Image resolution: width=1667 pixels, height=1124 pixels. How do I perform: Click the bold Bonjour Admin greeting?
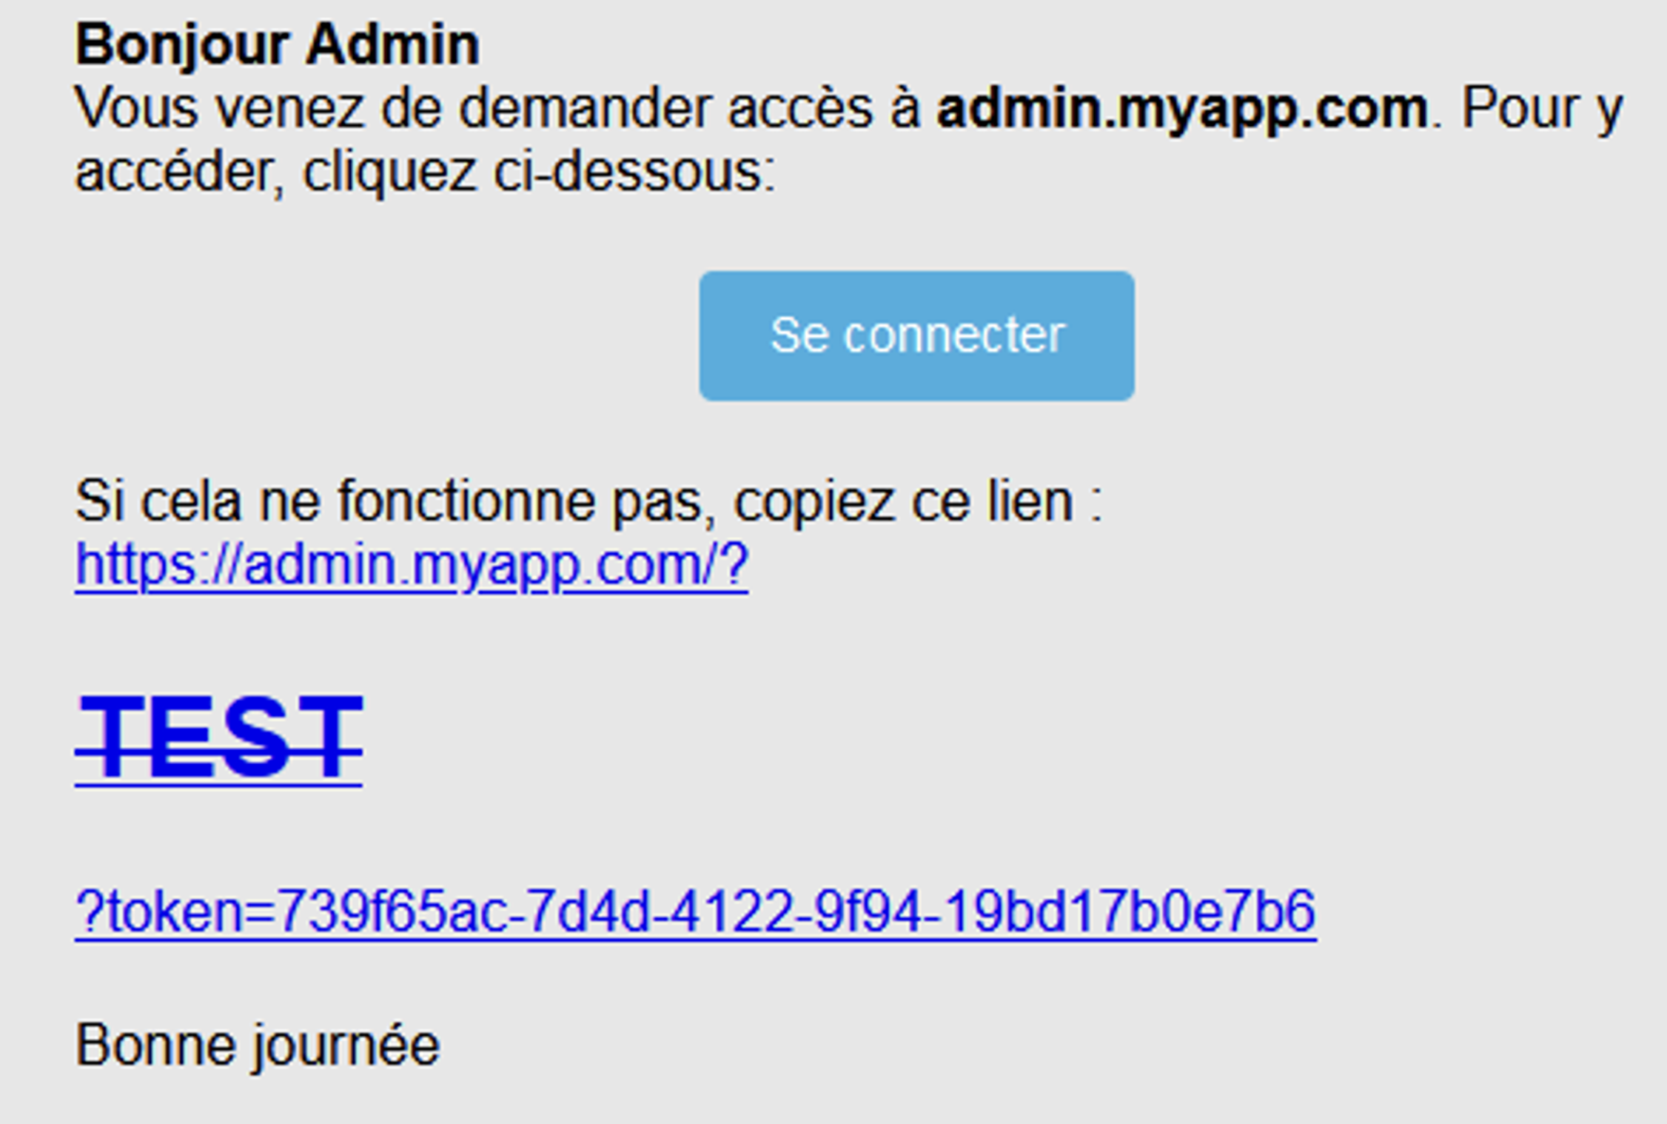(x=278, y=46)
